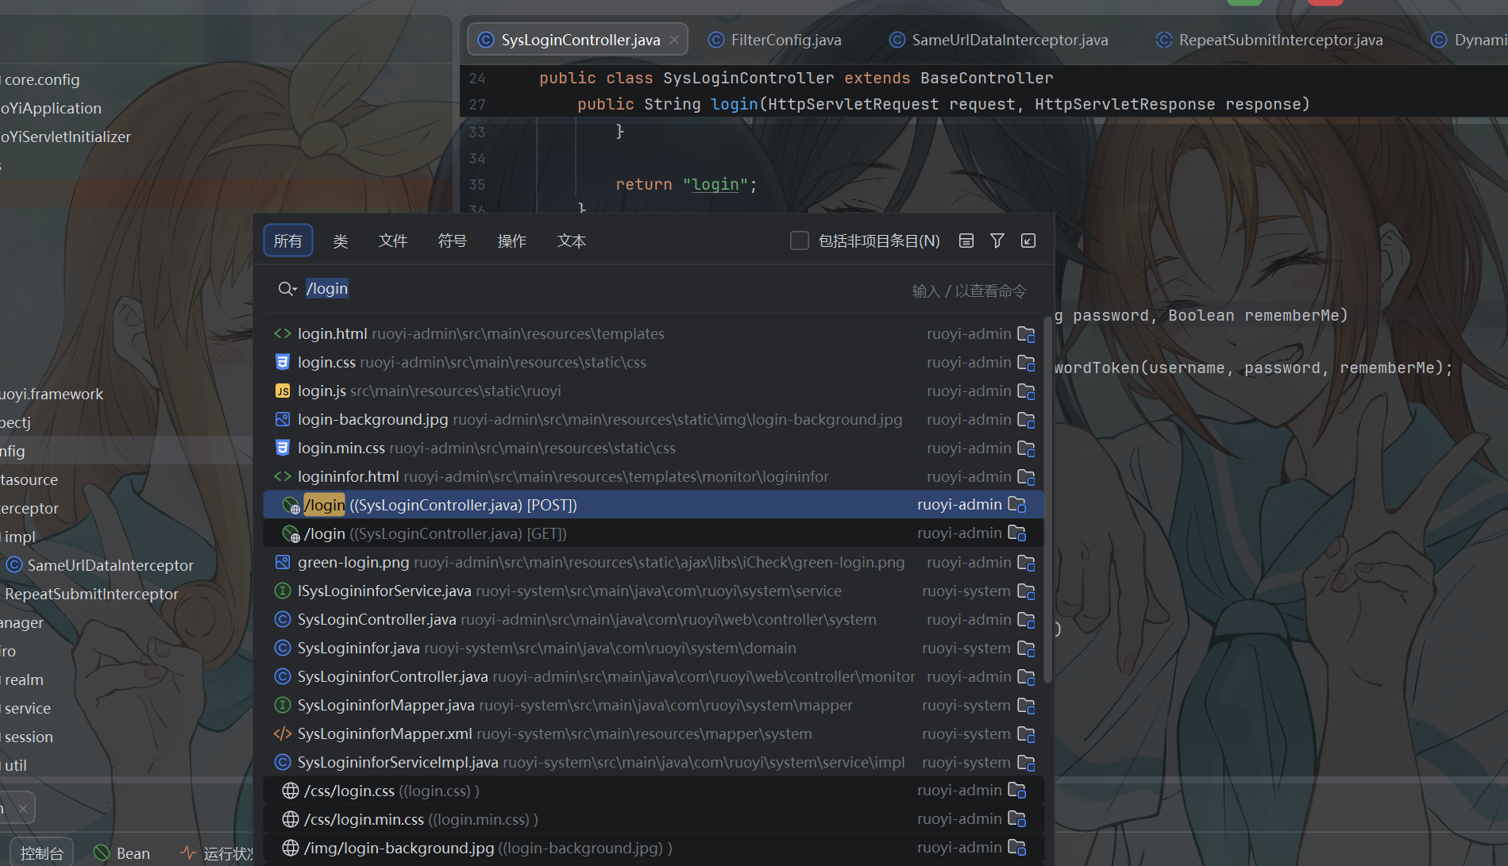The width and height of the screenshot is (1508, 866).
Task: Select the 所有 tab
Action: point(288,241)
